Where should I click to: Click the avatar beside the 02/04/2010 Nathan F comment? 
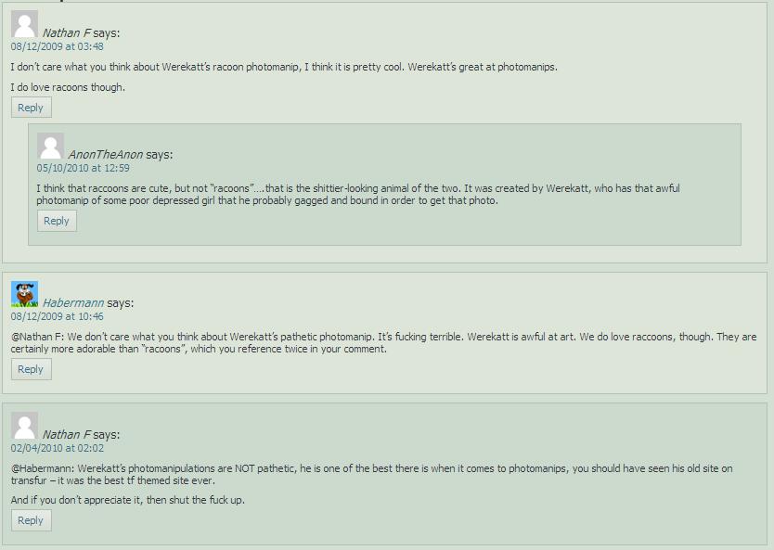tap(24, 426)
